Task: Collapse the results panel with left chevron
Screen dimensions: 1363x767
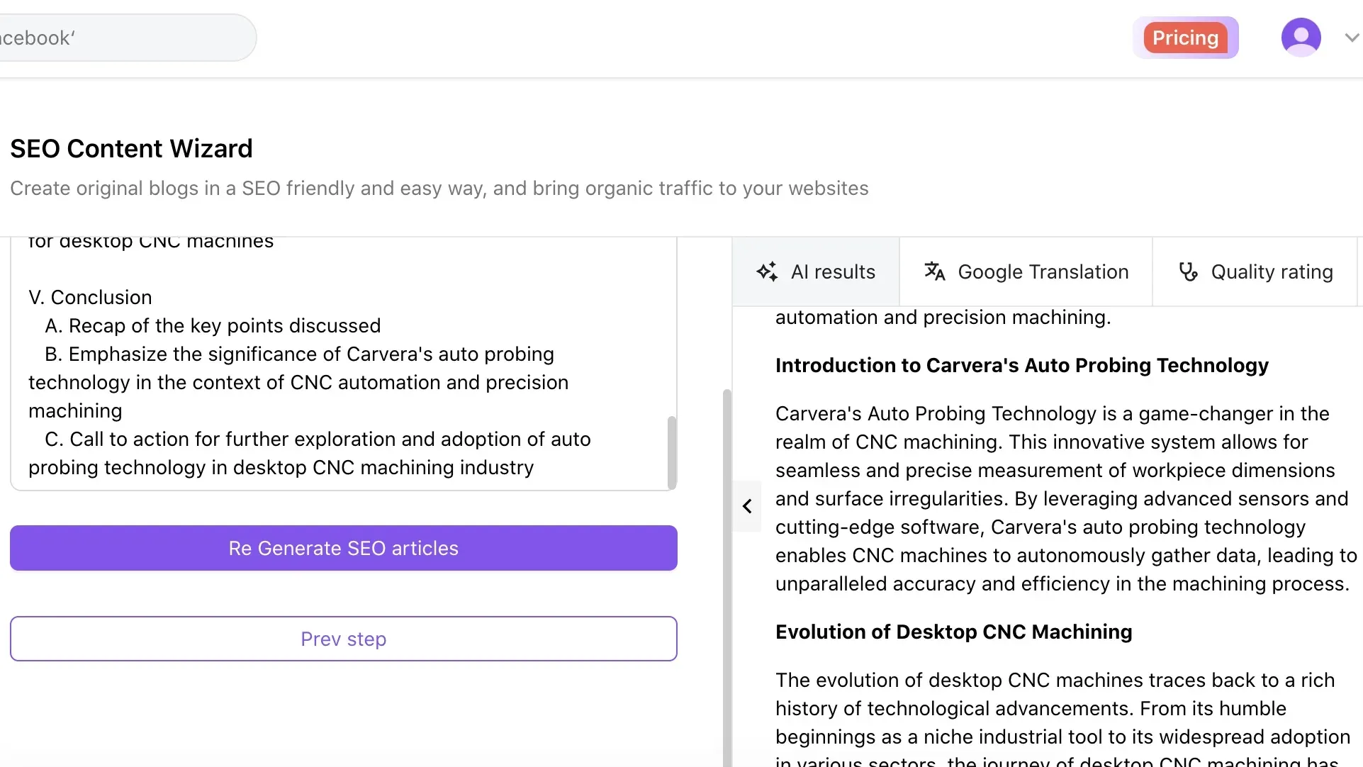Action: (x=747, y=506)
